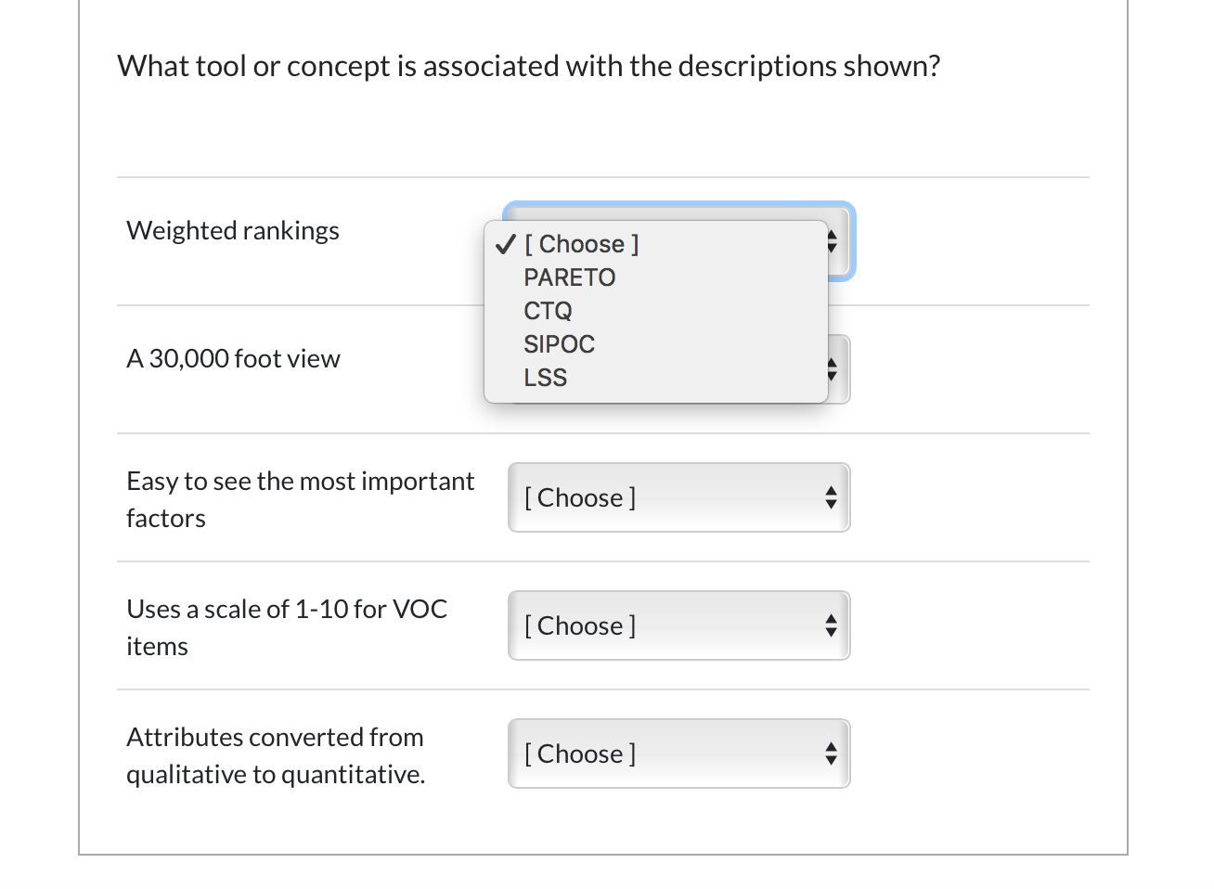The image size is (1214, 889).
Task: Click up-down arrows on the VOC items dropdown
Action: click(x=831, y=625)
